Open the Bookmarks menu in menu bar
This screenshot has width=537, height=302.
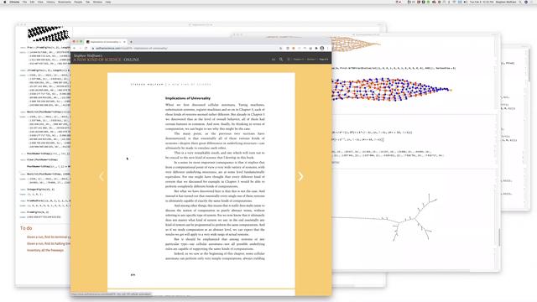tap(65, 2)
